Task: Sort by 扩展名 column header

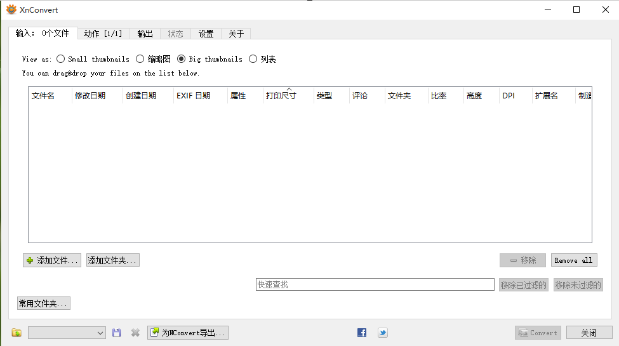Action: 554,96
